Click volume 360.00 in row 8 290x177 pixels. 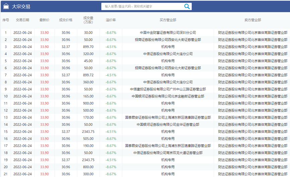point(88,82)
